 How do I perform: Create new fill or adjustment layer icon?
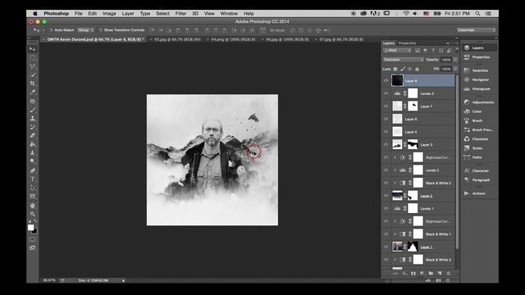pos(422,274)
